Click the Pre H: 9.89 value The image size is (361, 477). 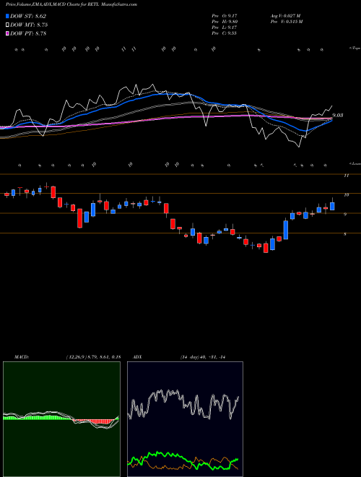[x=225, y=22]
